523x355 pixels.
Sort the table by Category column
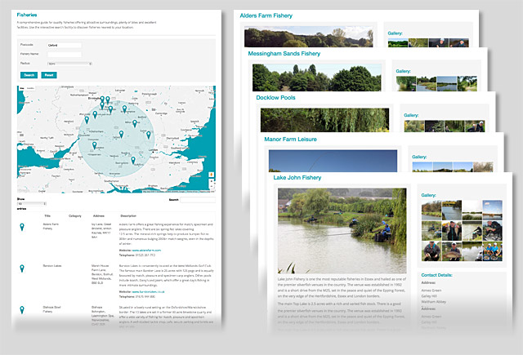point(74,215)
